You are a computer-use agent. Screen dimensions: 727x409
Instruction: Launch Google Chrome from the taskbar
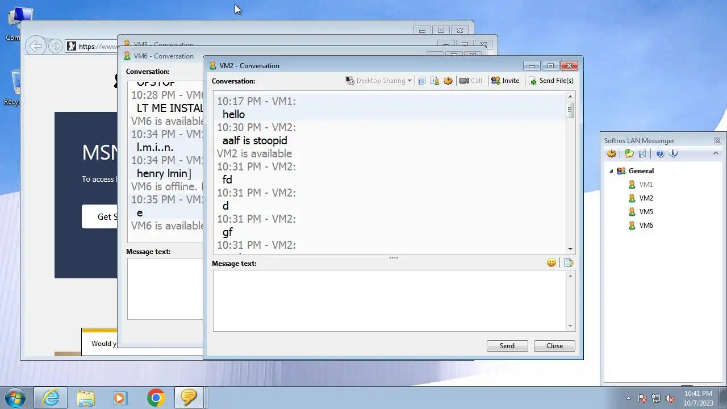click(x=156, y=398)
